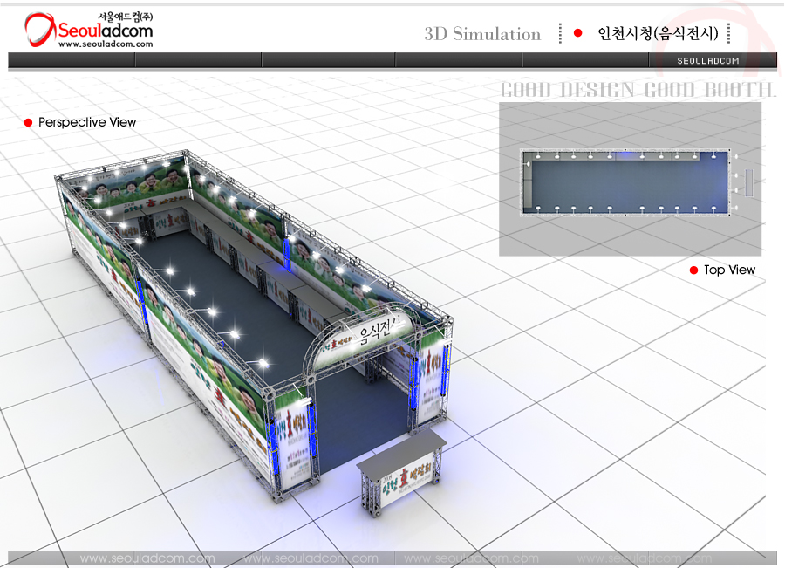This screenshot has width=785, height=568.
Task: Open the top view floor plan thumbnail
Action: pos(630,179)
